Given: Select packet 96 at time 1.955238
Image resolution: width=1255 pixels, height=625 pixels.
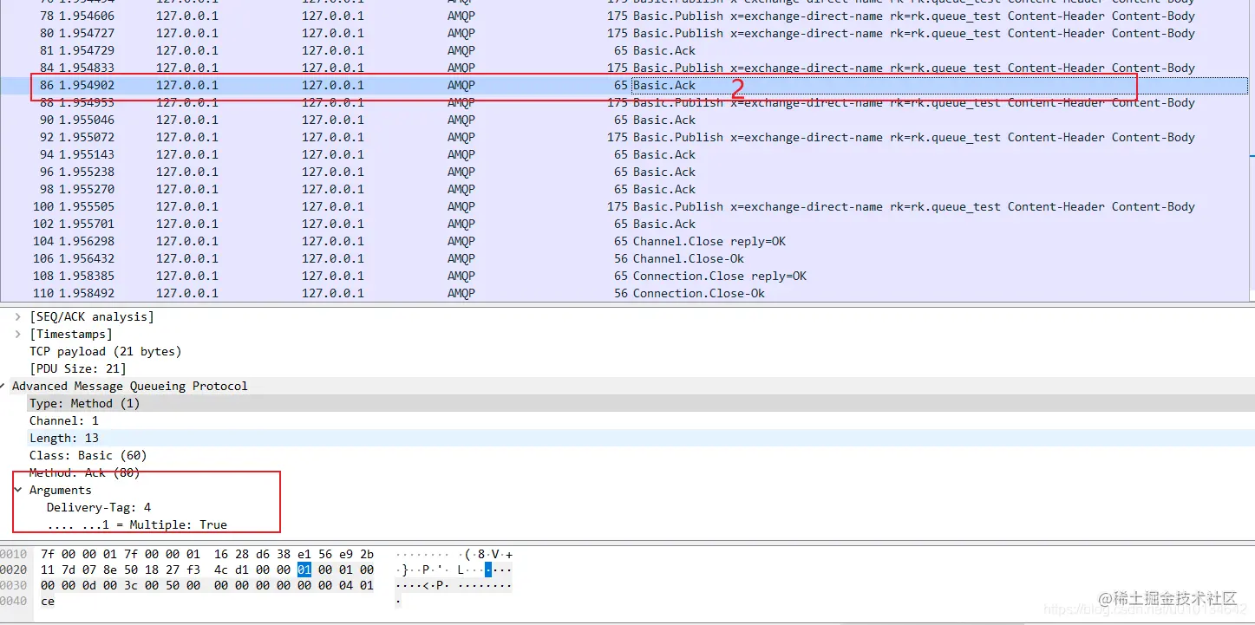Looking at the screenshot, I should click(624, 172).
